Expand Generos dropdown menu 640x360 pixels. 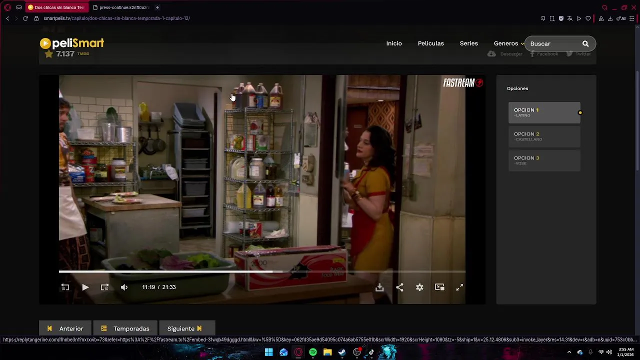pos(508,43)
